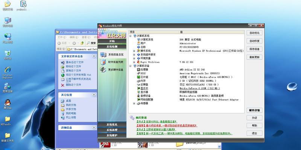301x150 pixels.
Task: Expand the 传感器 tree node
Action: (134, 103)
